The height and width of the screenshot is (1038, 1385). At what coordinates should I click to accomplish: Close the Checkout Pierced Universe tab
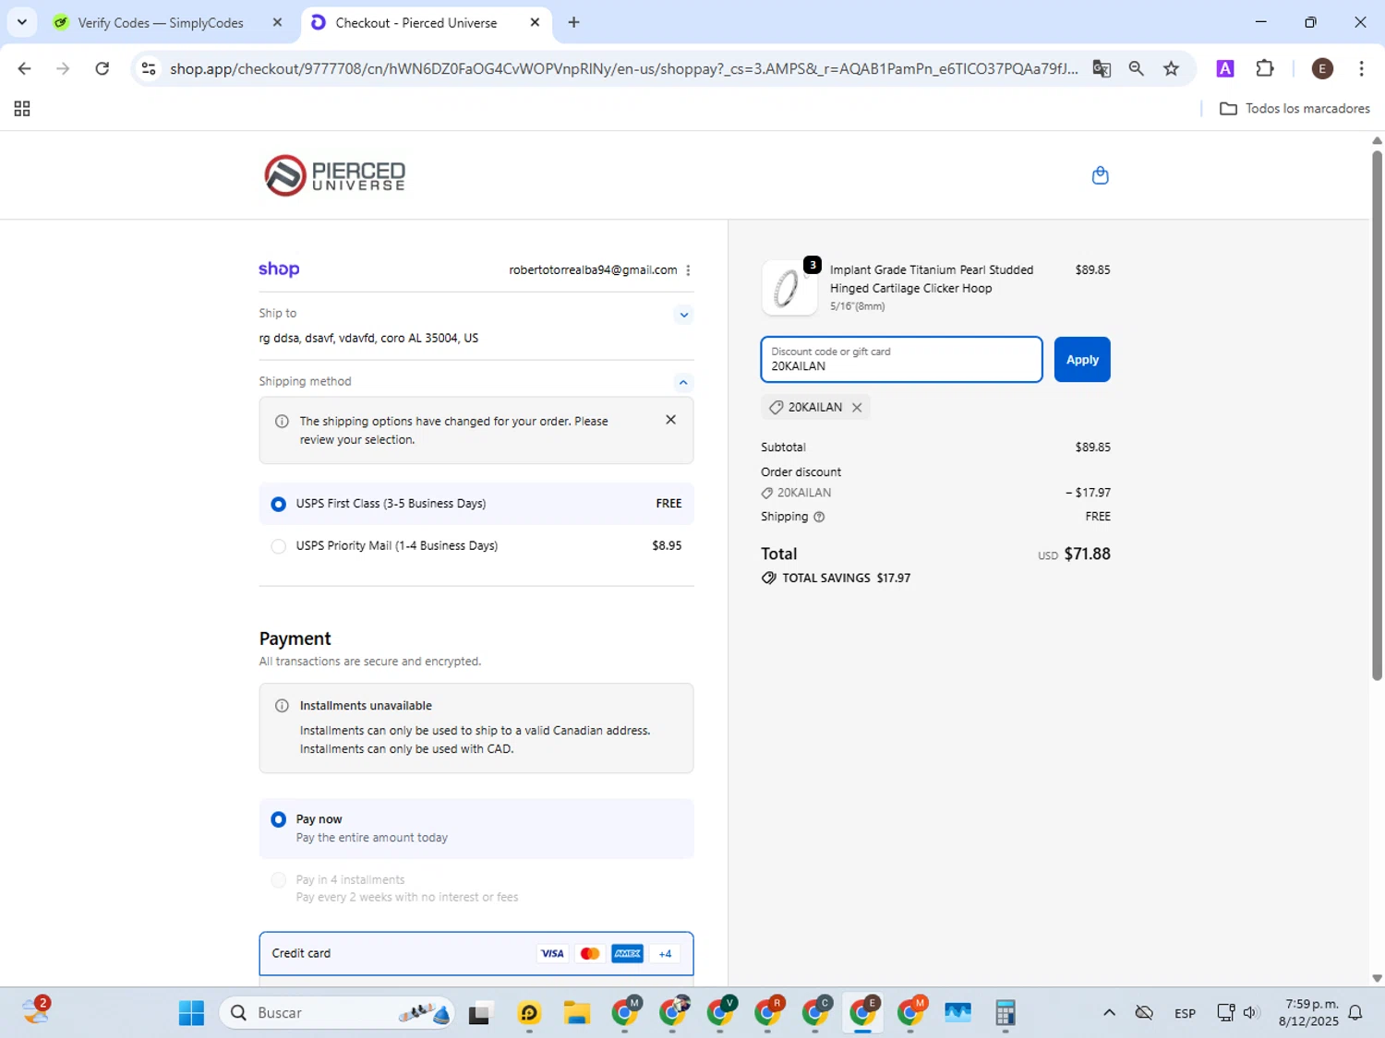(x=535, y=22)
